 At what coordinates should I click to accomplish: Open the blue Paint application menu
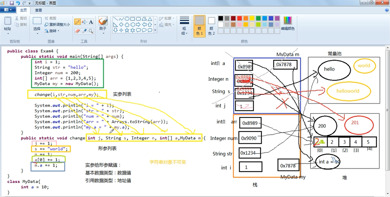pos(7,9)
